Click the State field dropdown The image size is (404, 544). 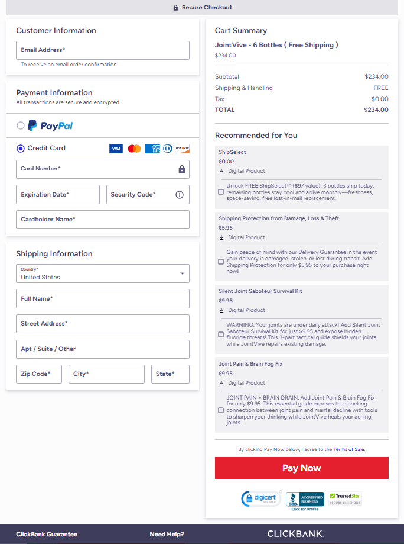(170, 374)
